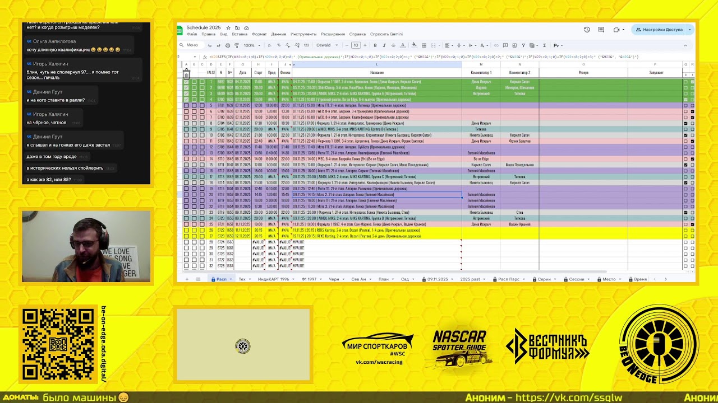Open the borders tool icon

click(424, 45)
